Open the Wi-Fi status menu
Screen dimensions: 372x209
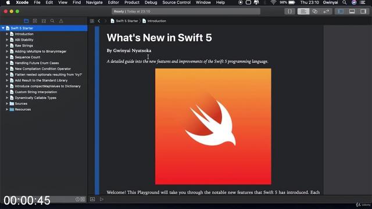tap(274, 2)
